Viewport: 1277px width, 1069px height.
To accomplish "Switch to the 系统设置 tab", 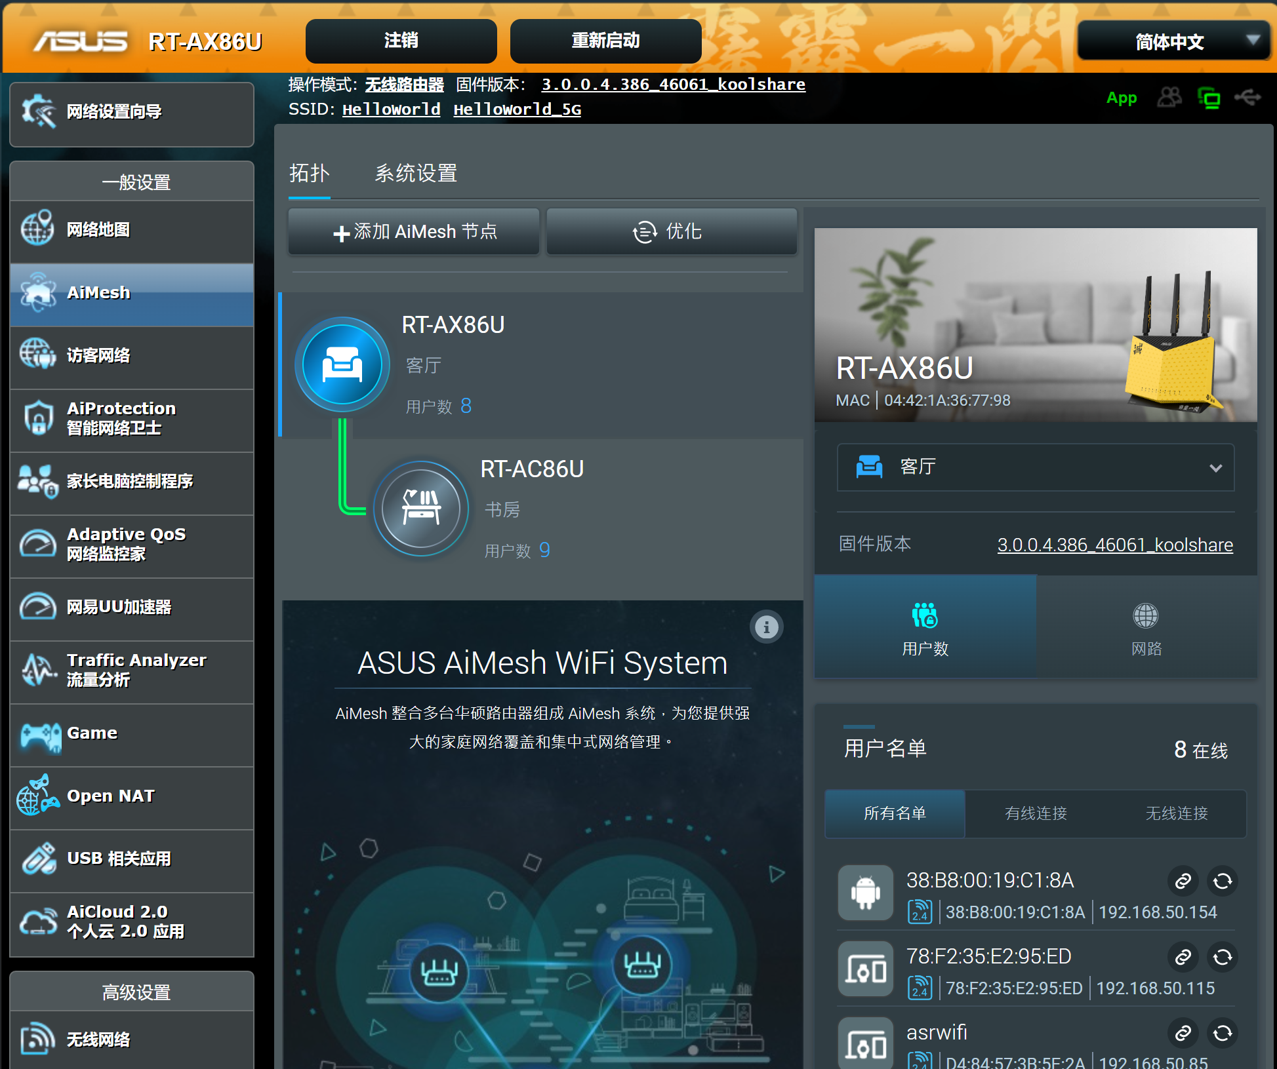I will tap(416, 174).
